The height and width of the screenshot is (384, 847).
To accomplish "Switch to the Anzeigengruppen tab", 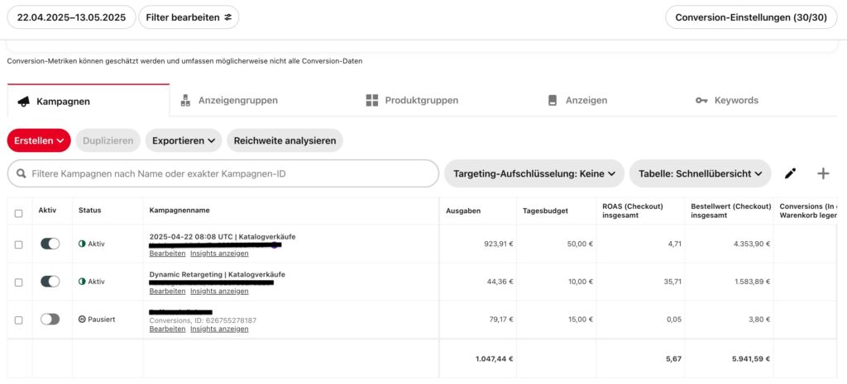I will (x=229, y=100).
